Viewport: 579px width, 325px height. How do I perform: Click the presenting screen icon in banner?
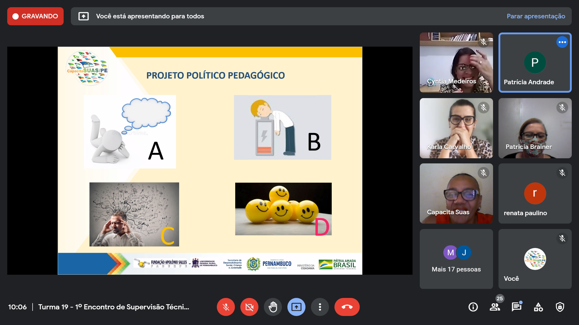[84, 16]
